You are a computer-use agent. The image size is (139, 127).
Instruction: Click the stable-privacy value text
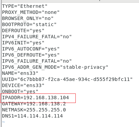[84, 67]
